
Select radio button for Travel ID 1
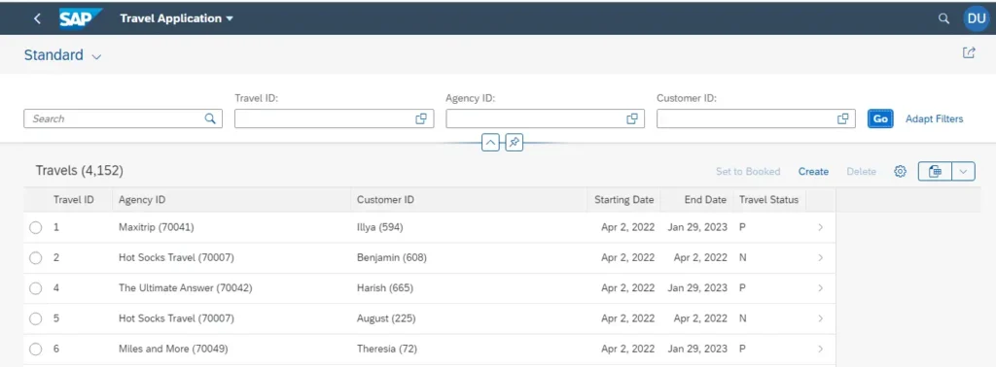(36, 227)
